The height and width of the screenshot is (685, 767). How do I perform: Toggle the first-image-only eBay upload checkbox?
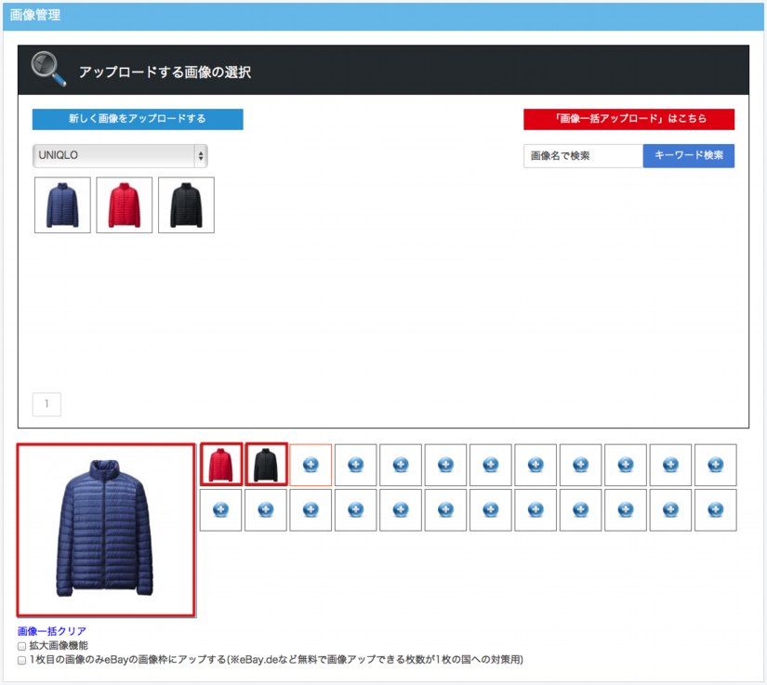[21, 660]
